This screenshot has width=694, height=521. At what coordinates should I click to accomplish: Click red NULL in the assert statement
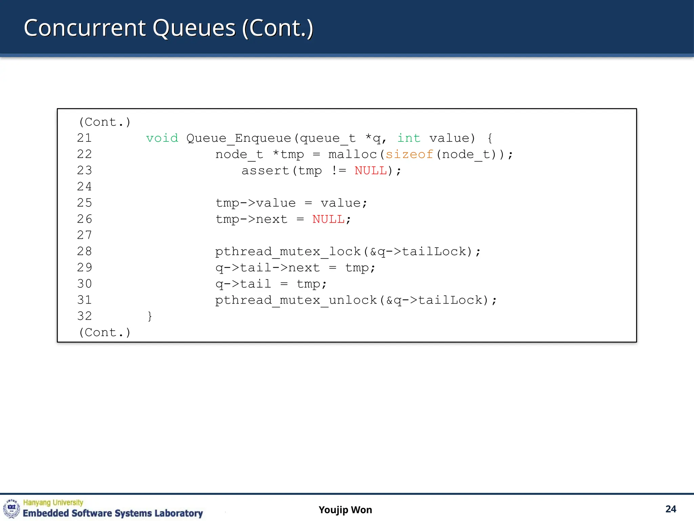click(370, 171)
